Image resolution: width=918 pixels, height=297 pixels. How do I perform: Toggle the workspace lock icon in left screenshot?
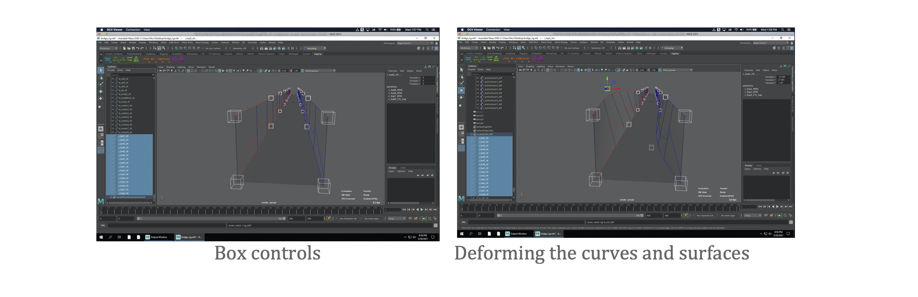pos(437,43)
